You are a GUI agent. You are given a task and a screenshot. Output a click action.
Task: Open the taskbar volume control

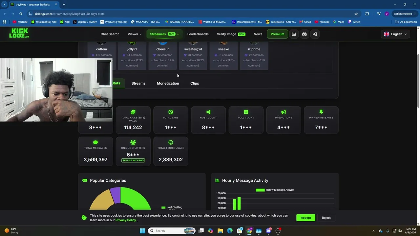pyautogui.click(x=400, y=231)
